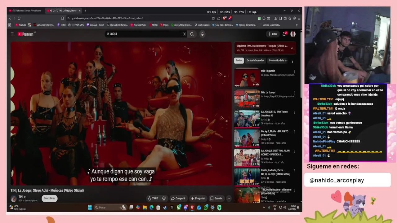The image size is (397, 223).
Task: Open more actions for the video
Action: (x=229, y=198)
